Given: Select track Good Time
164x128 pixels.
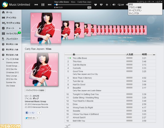Looking at the screenshot, I should 78,71.
